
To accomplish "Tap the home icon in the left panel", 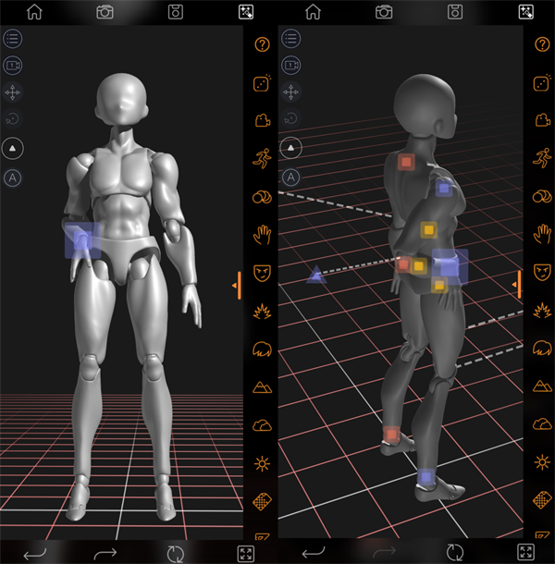I will click(x=34, y=12).
